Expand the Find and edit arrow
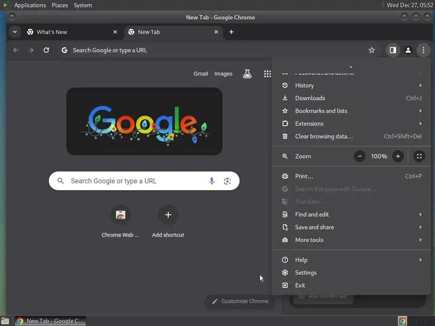This screenshot has width=435, height=326. [x=421, y=214]
